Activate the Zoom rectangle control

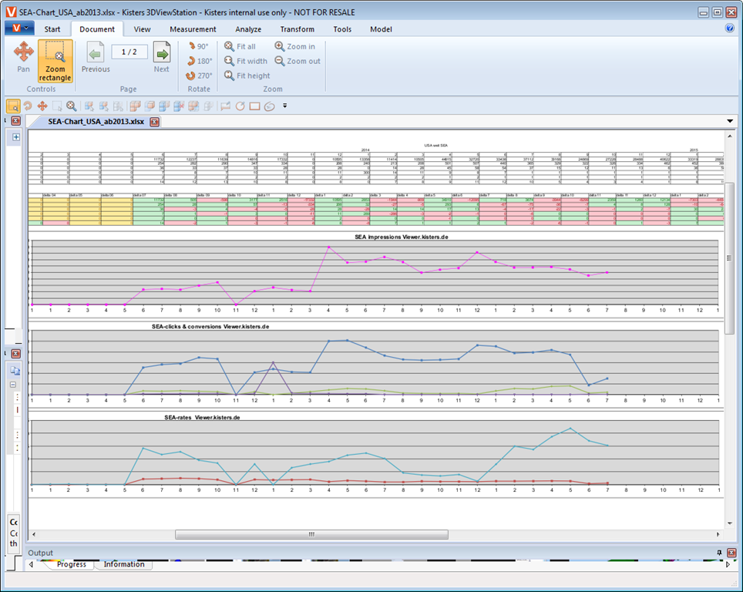point(55,61)
